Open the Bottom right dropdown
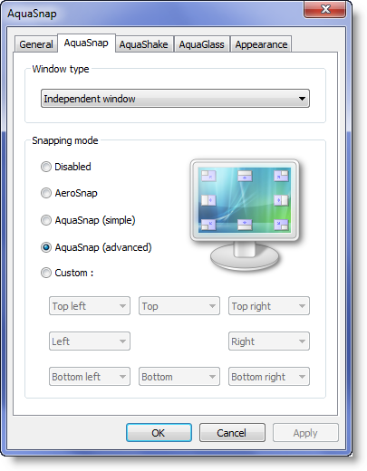 click(269, 377)
